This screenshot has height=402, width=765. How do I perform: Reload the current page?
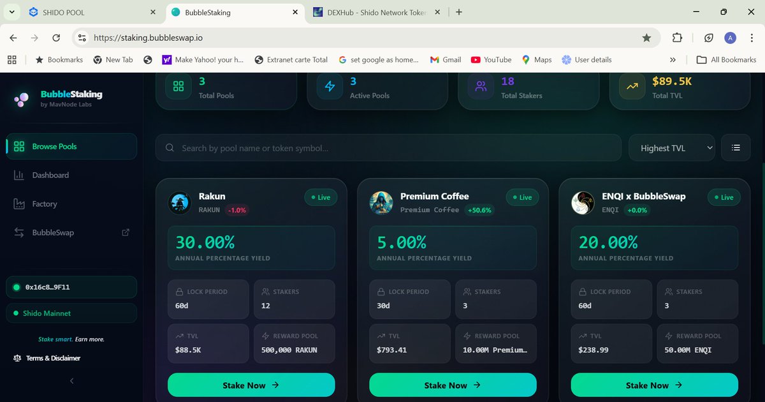[x=56, y=38]
